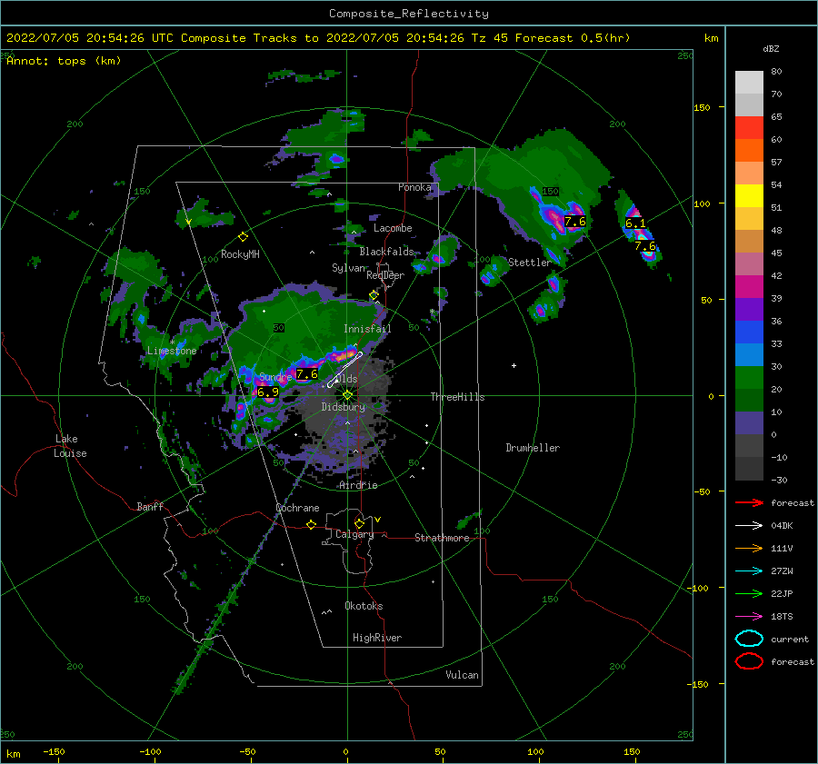Click the boxed 150 range-ring label near Stettler storm
Screen dimensions: 818x764
551,191
